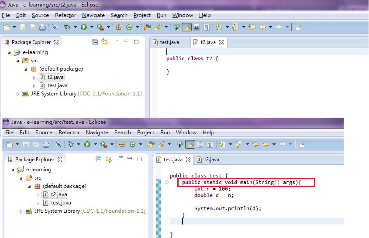Image resolution: width=369 pixels, height=238 pixels.
Task: Click Collapse All in the bottom Package Explorer
Action: click(99, 160)
